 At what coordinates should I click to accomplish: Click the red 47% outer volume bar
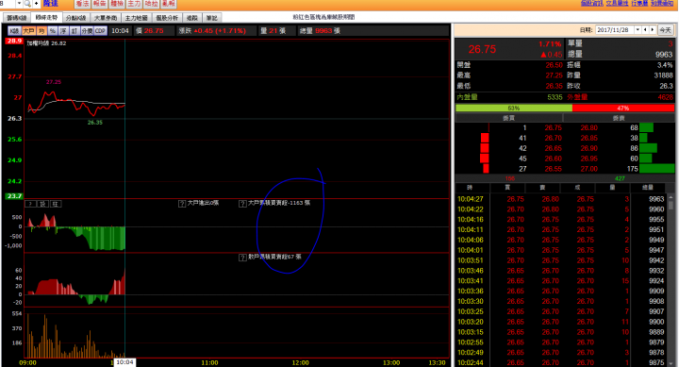623,108
